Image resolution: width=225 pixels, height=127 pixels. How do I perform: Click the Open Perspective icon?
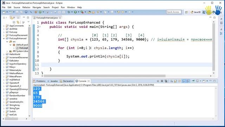pyautogui.click(x=186, y=12)
